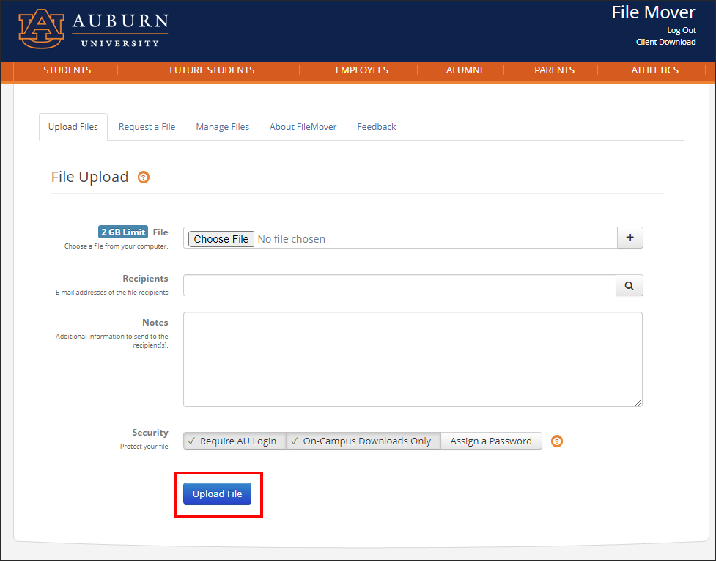The width and height of the screenshot is (716, 561).
Task: Click the File Mover title
Action: (x=654, y=12)
